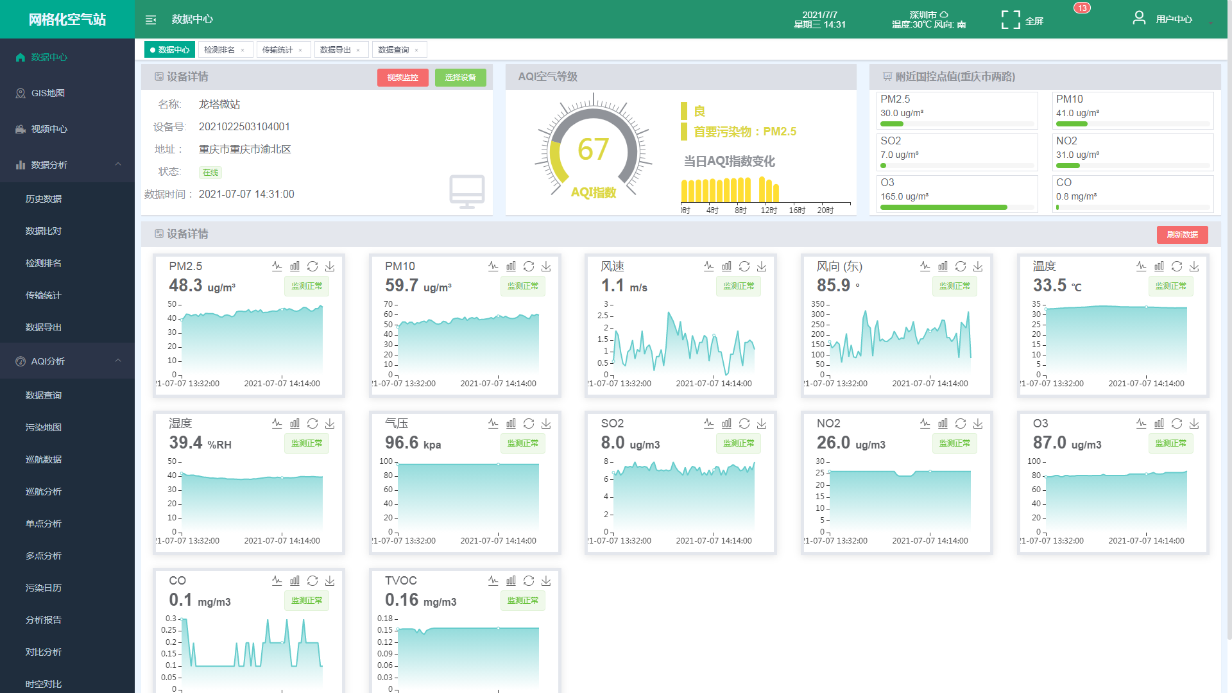Click the O3 green progress bar
Image resolution: width=1232 pixels, height=693 pixels.
943,207
